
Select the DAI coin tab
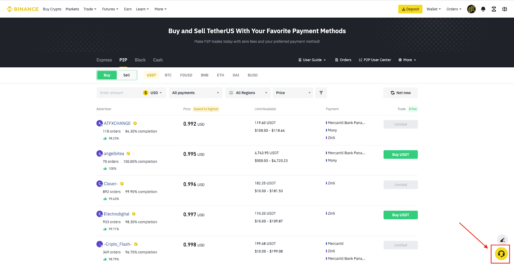pos(236,75)
